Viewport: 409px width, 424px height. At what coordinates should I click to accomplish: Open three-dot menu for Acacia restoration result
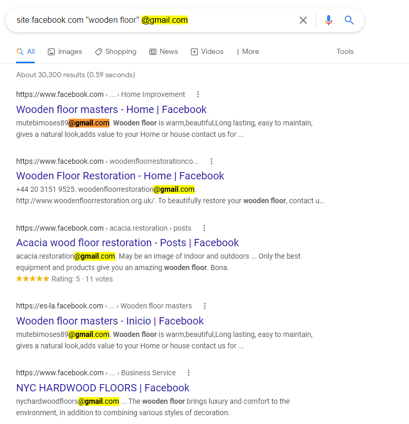tap(204, 228)
